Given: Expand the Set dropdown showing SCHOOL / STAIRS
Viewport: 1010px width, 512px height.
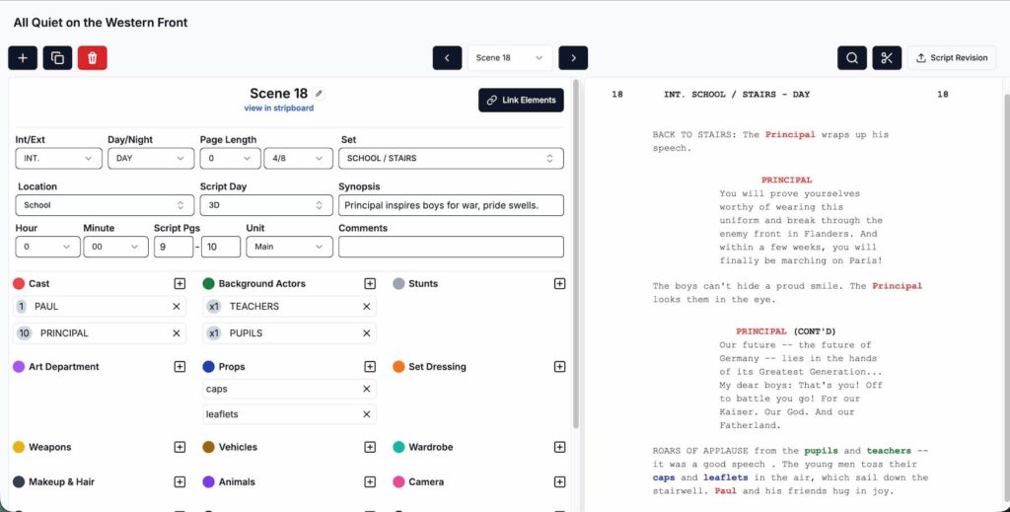Looking at the screenshot, I should tap(452, 158).
